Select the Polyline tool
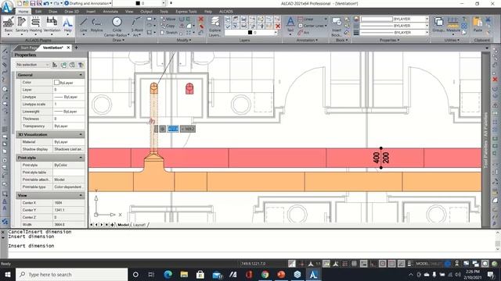 96,24
